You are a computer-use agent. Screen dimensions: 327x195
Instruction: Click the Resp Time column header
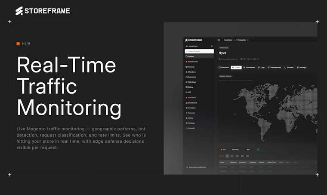[272, 162]
